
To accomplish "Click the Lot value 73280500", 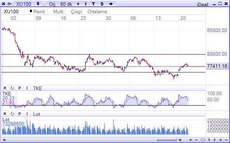I will pos(13,124).
